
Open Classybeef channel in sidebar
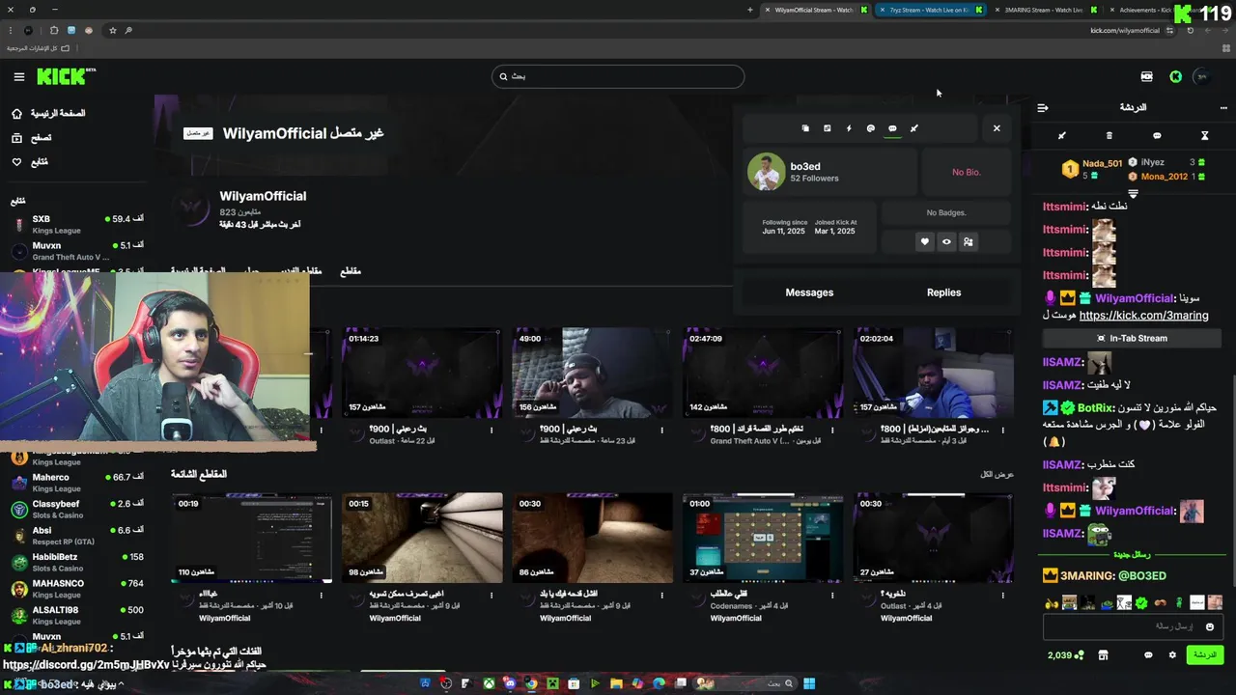coord(77,509)
